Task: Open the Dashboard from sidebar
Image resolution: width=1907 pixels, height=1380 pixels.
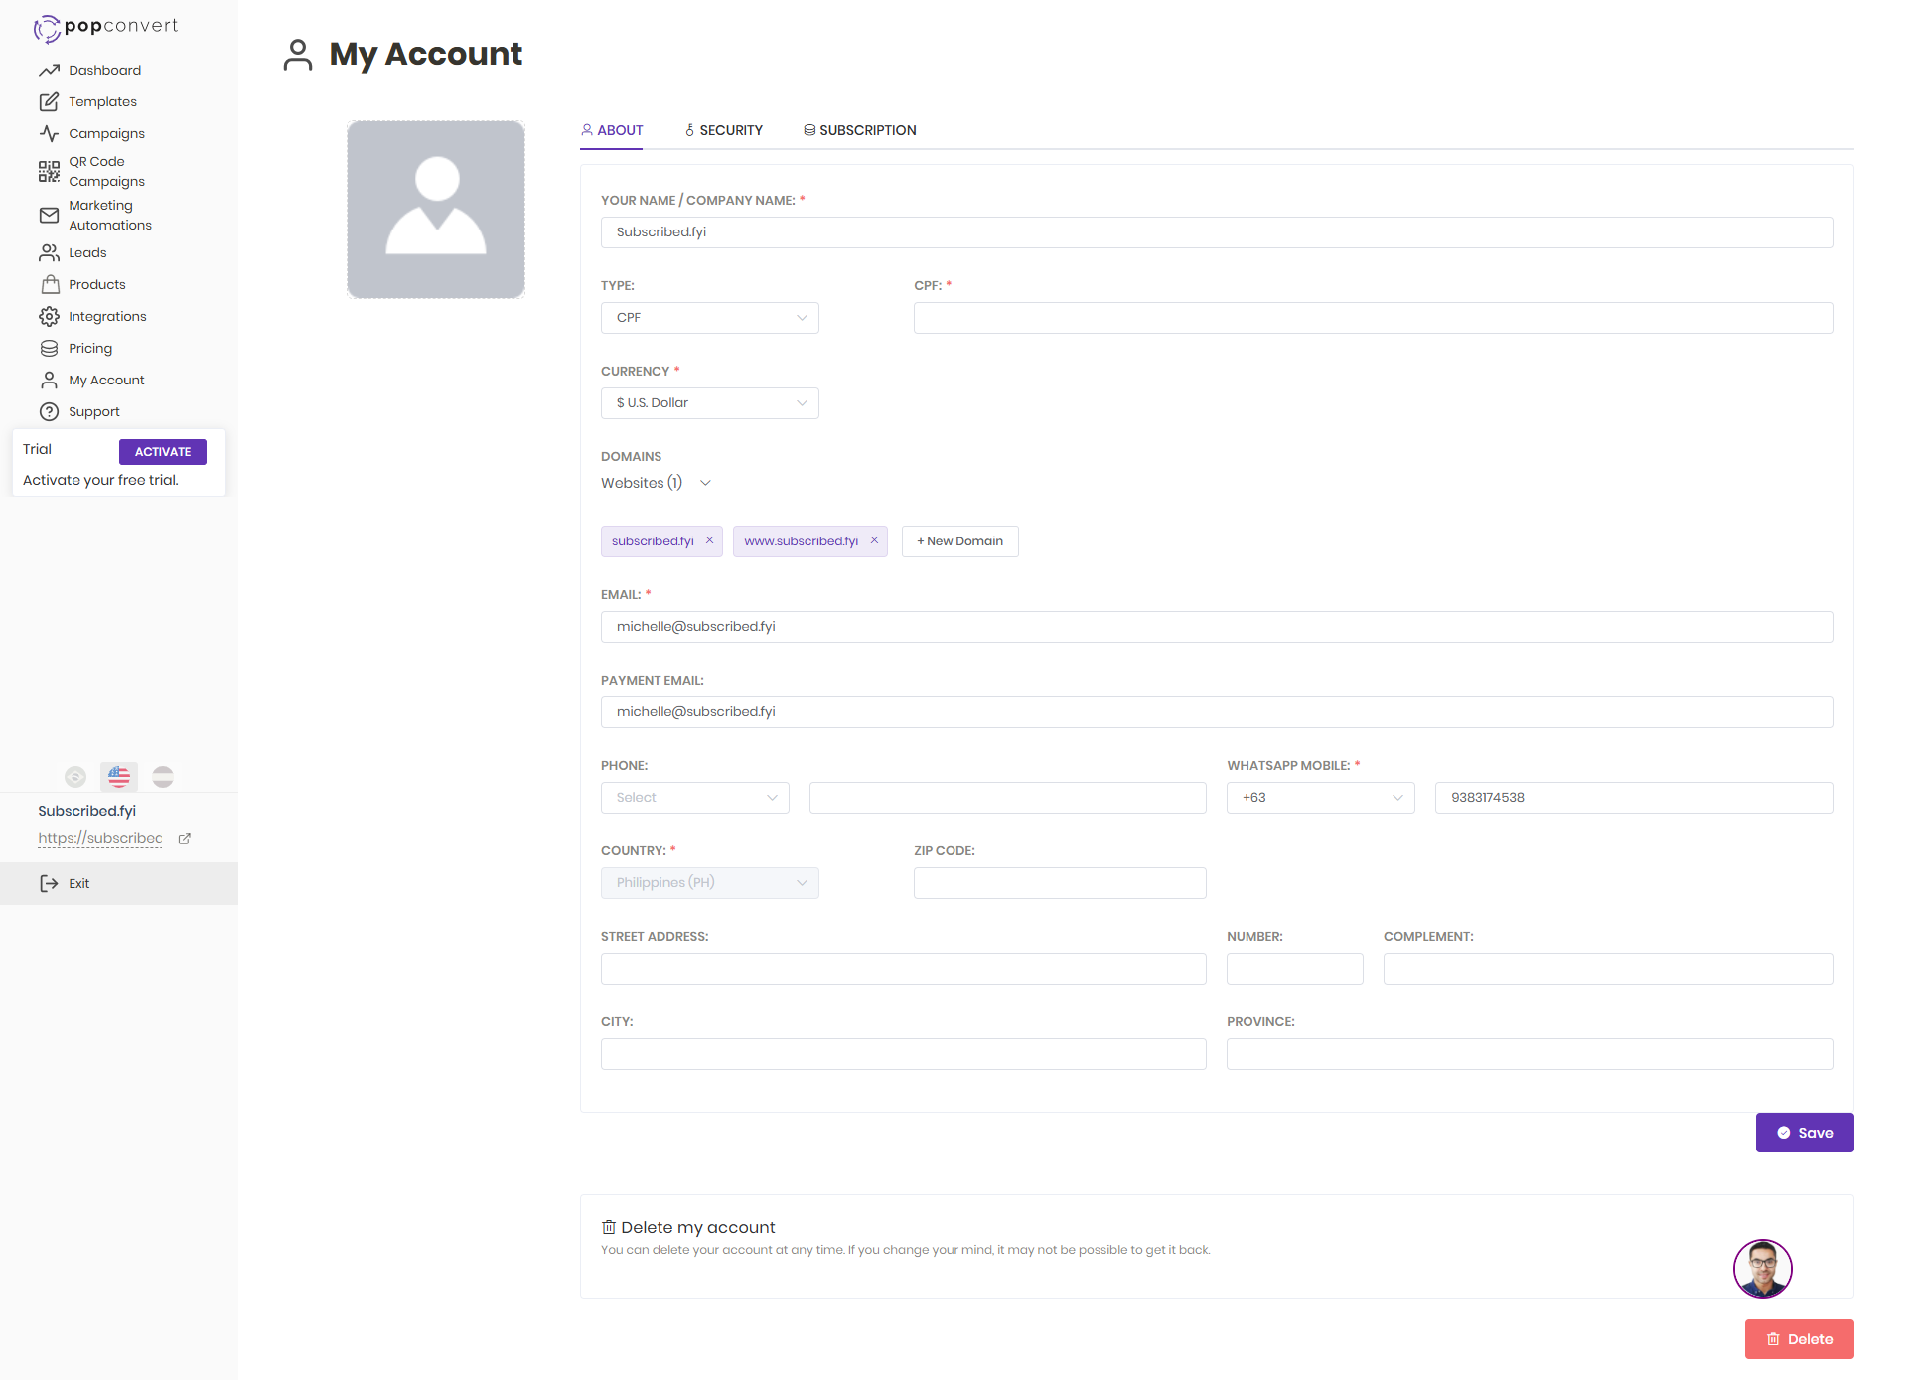Action: pos(104,70)
